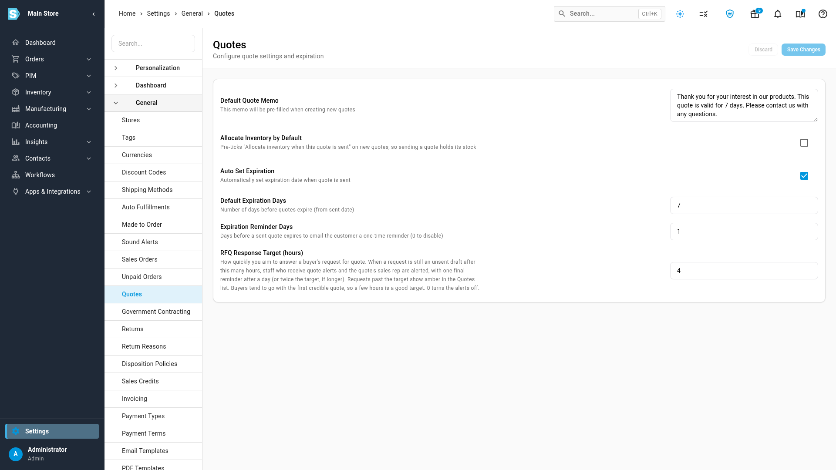Click the Default Expiration Days field

[744, 205]
